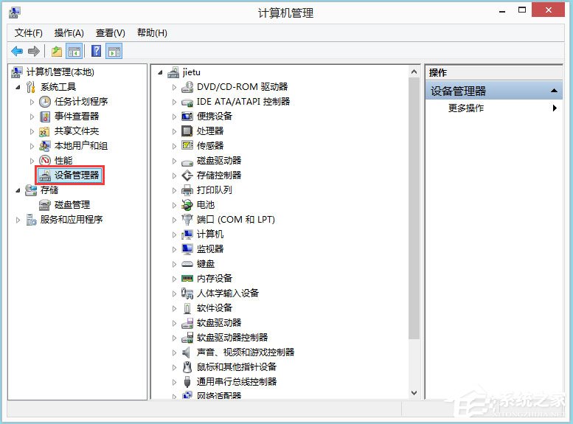
Task: Open the 帮助(H) menu
Action: [x=152, y=33]
